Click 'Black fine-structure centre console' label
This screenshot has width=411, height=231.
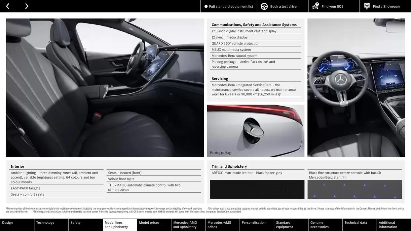pos(345,175)
